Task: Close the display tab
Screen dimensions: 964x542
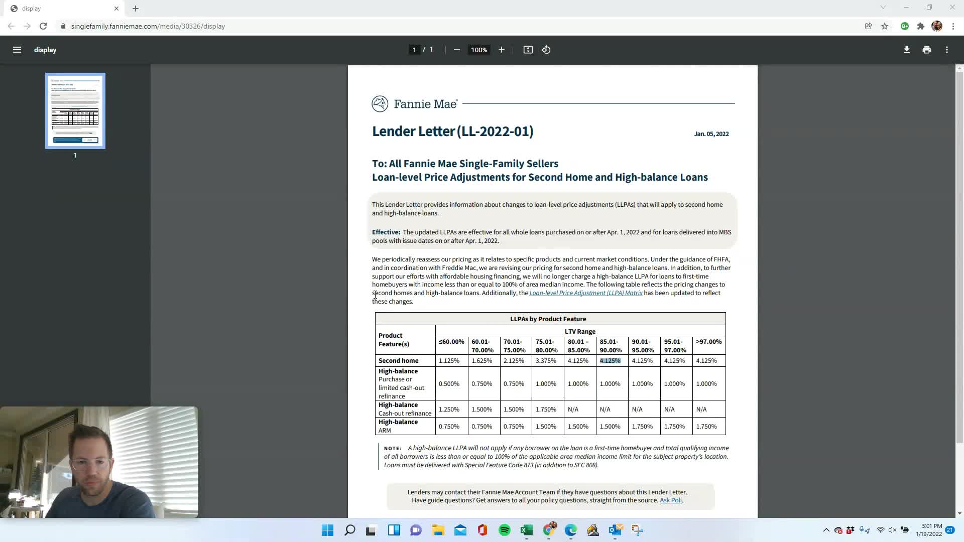Action: [116, 9]
